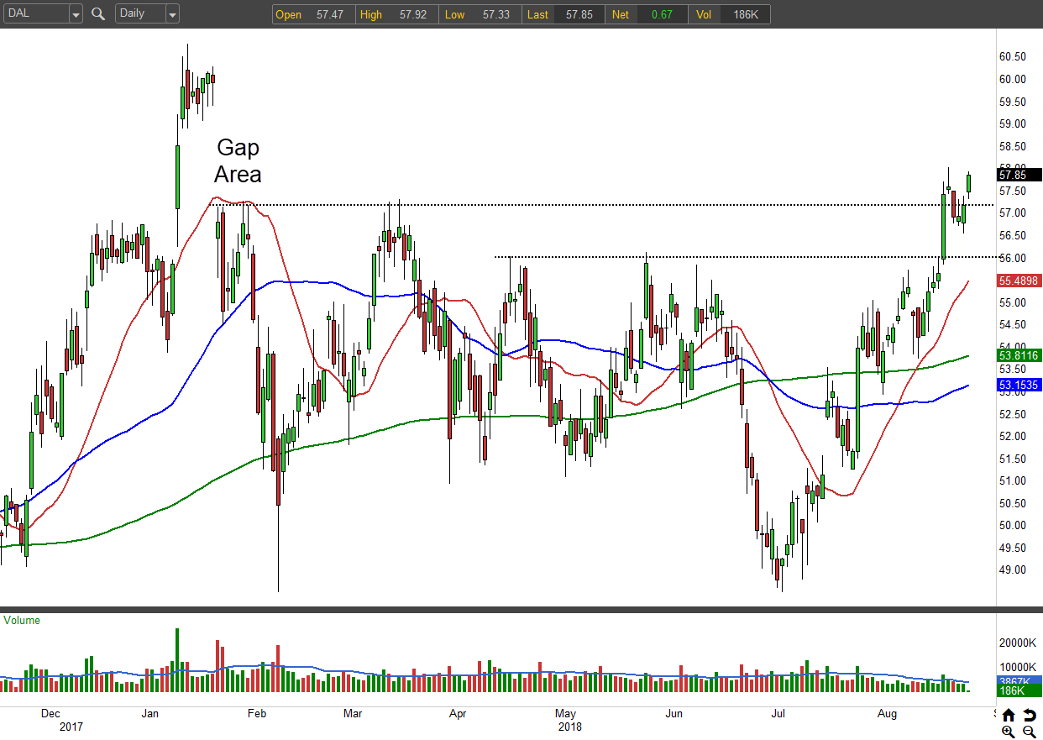Click the symbol search magnifier icon
This screenshot has width=1043, height=740.
98,13
